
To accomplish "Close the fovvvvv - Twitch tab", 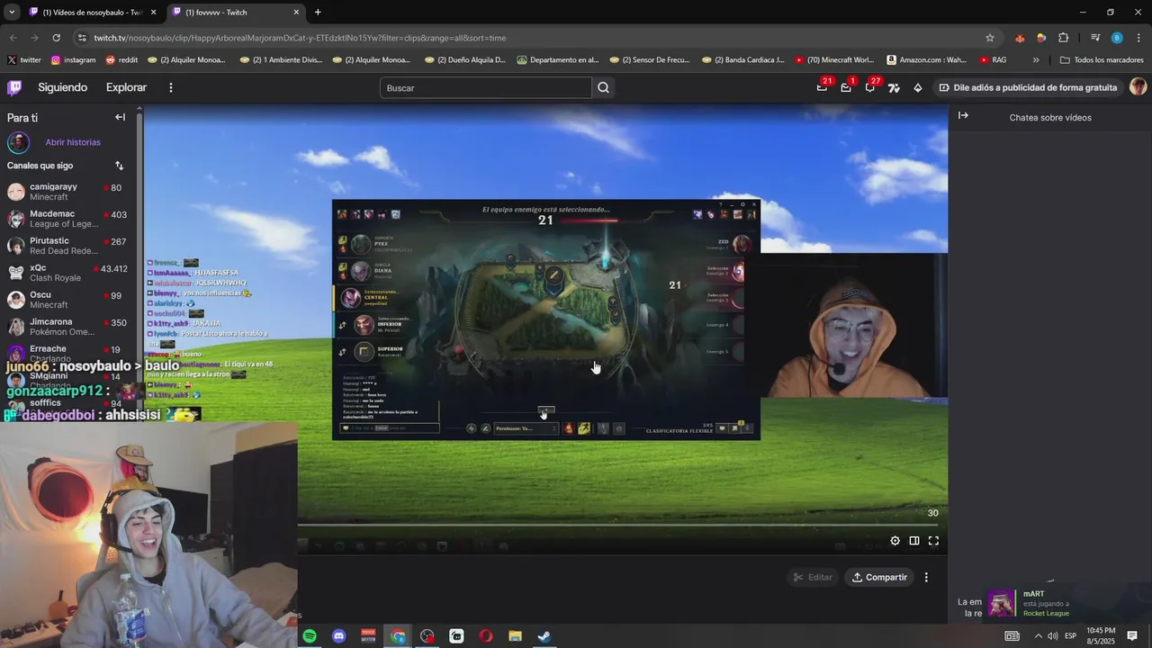I will (x=296, y=12).
